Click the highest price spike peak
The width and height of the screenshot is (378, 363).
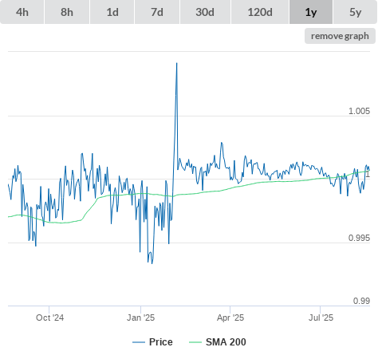(177, 64)
